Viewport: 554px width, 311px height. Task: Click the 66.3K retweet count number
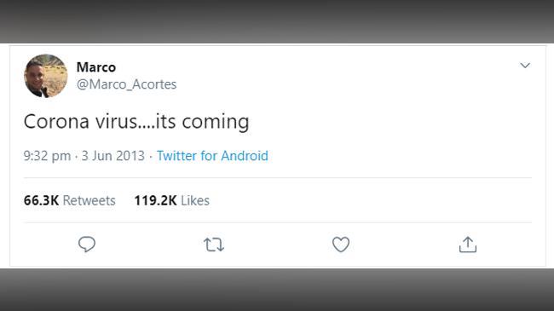(41, 200)
